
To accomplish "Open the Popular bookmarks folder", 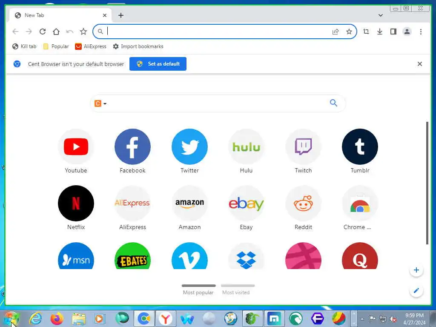I will [x=56, y=46].
